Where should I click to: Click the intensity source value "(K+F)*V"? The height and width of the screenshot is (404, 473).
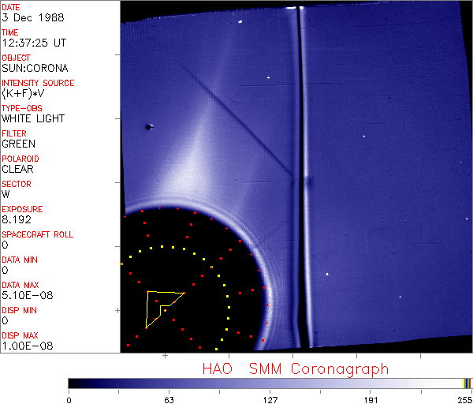(x=23, y=94)
